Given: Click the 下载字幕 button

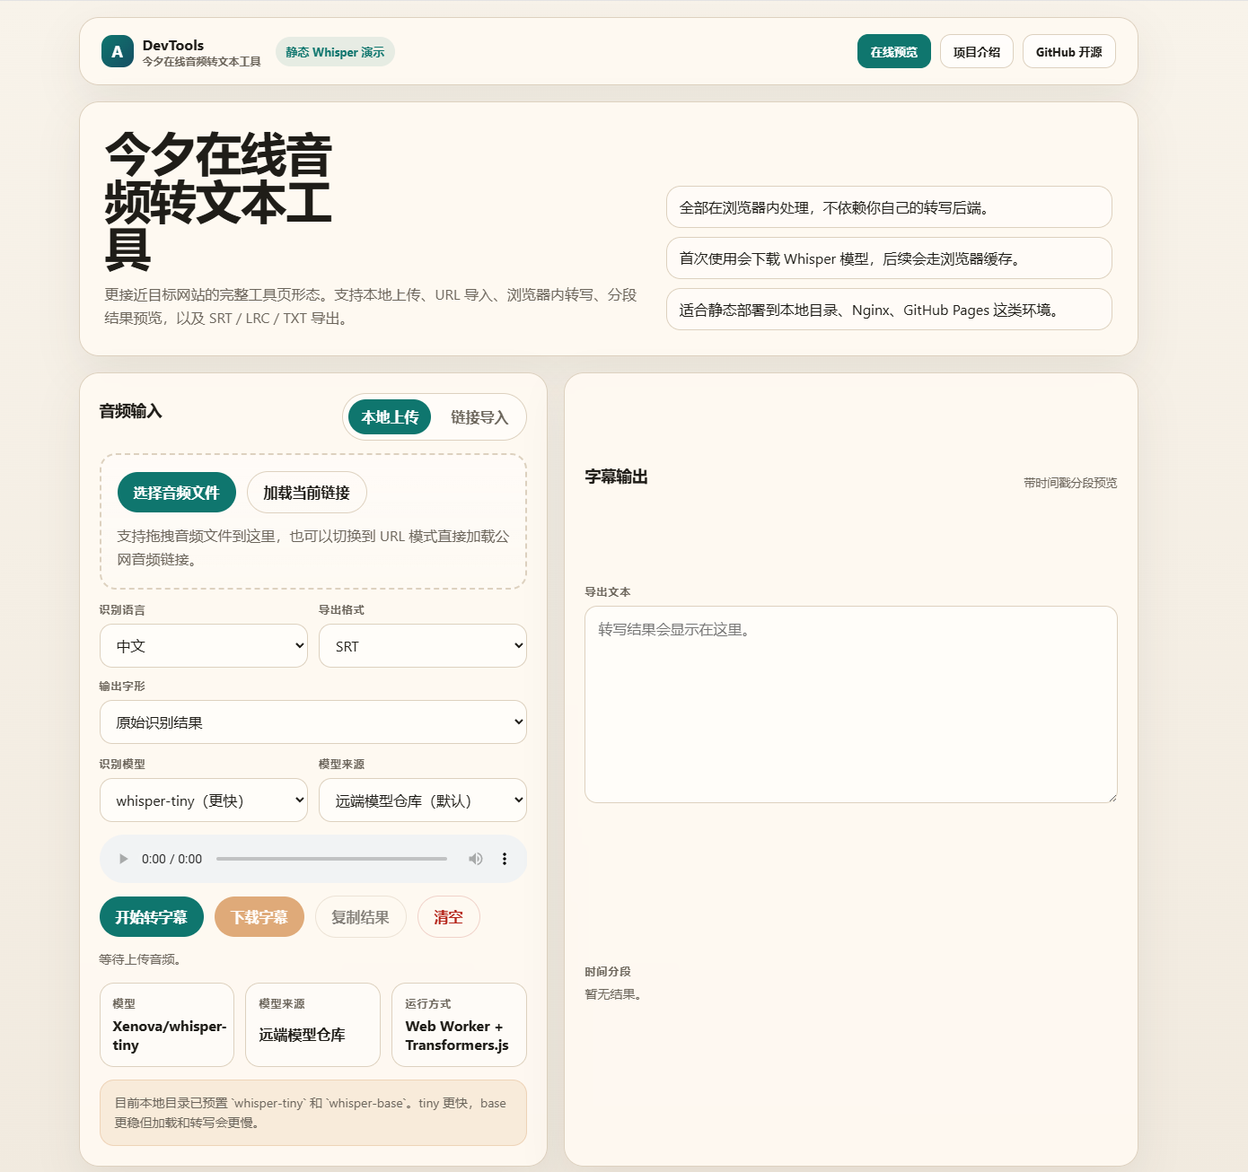Looking at the screenshot, I should point(259,917).
